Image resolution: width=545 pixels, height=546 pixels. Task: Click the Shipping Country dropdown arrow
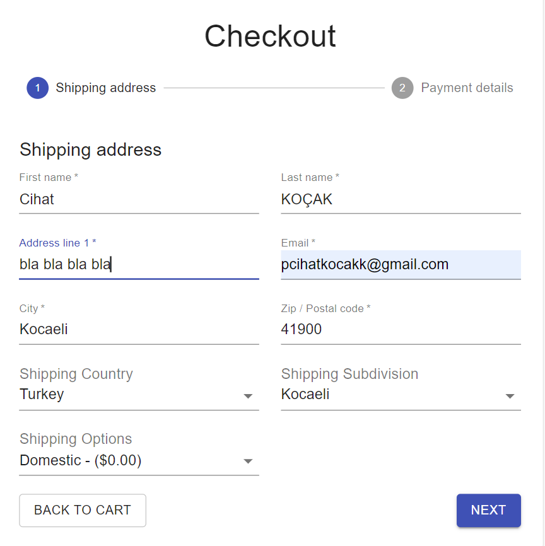pos(248,396)
